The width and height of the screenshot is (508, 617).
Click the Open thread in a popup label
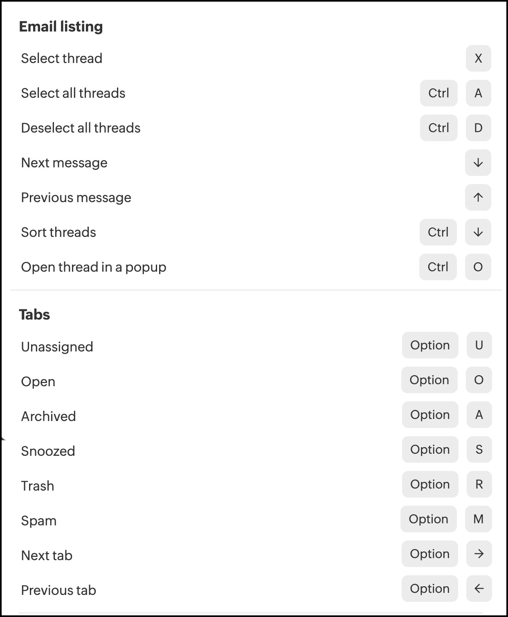pyautogui.click(x=94, y=267)
